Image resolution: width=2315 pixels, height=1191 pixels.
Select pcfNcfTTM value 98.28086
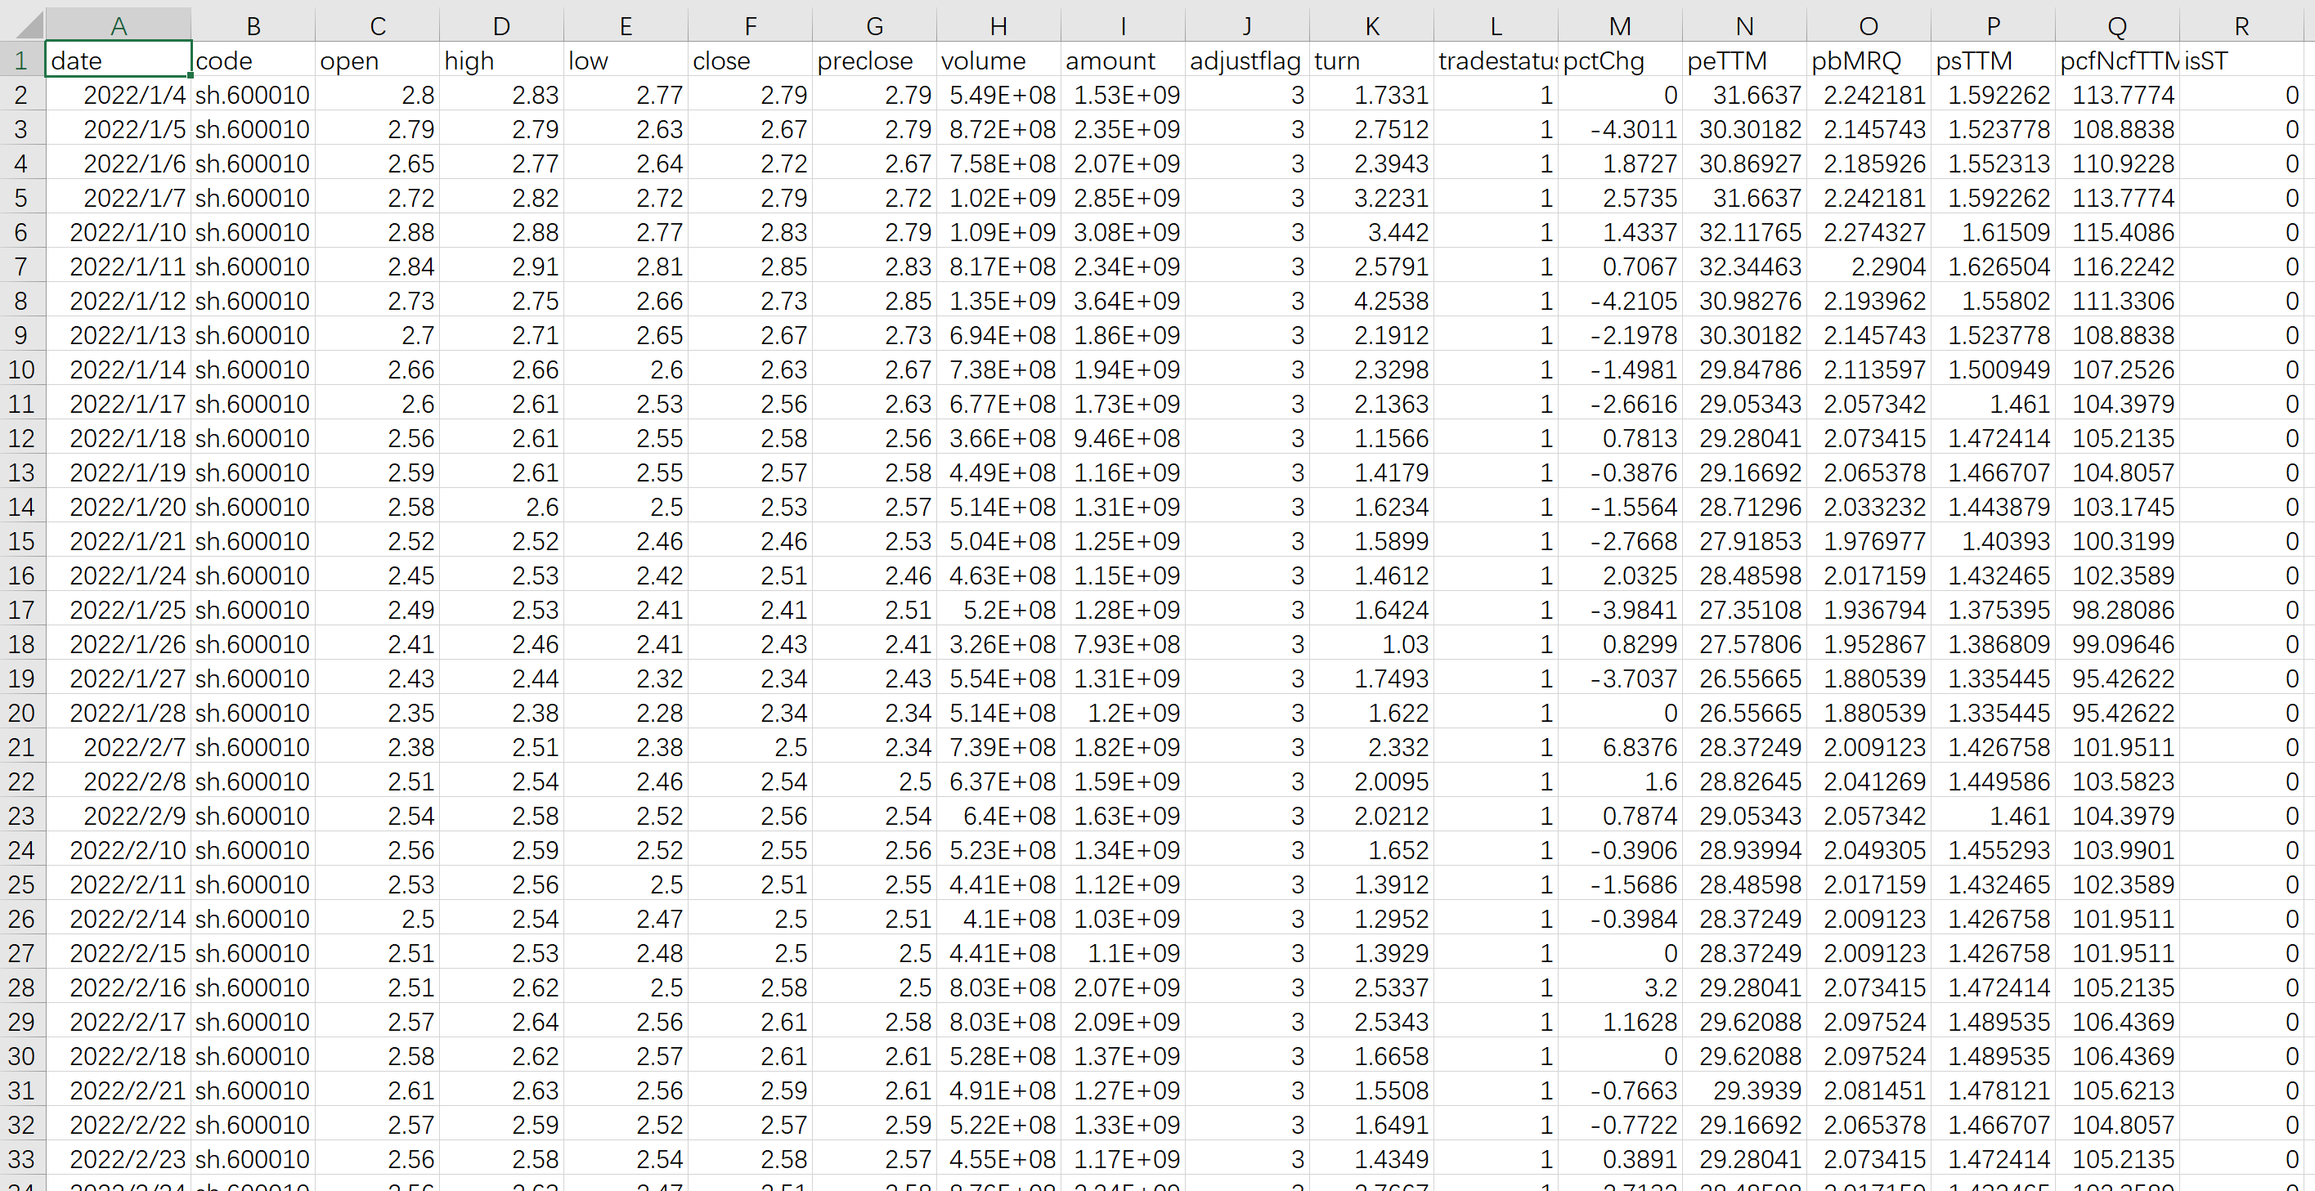point(2117,610)
